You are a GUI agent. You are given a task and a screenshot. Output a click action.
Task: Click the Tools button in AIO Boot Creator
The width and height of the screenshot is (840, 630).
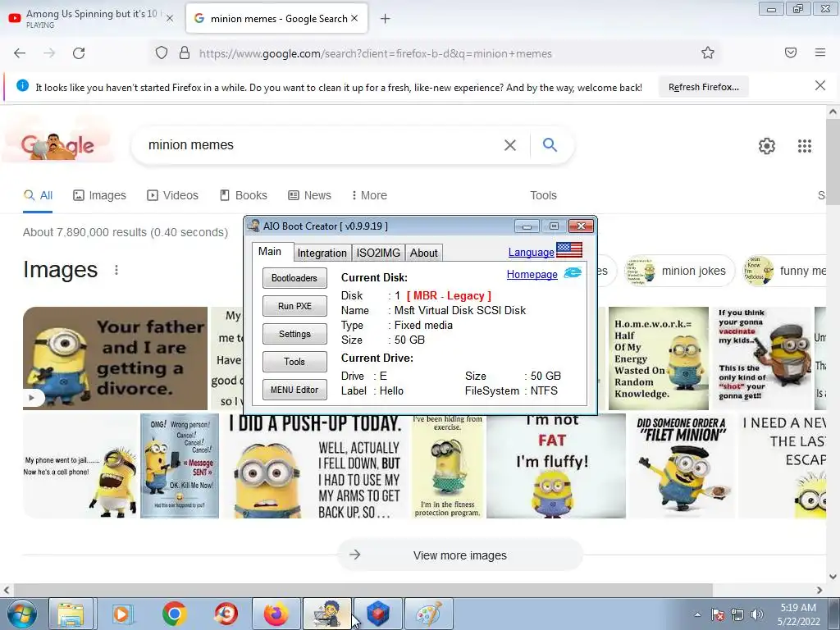coord(294,362)
